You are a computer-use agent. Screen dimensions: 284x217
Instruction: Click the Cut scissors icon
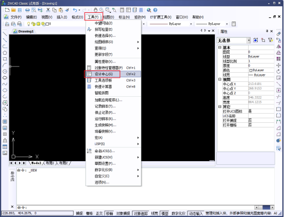click(x=48, y=10)
